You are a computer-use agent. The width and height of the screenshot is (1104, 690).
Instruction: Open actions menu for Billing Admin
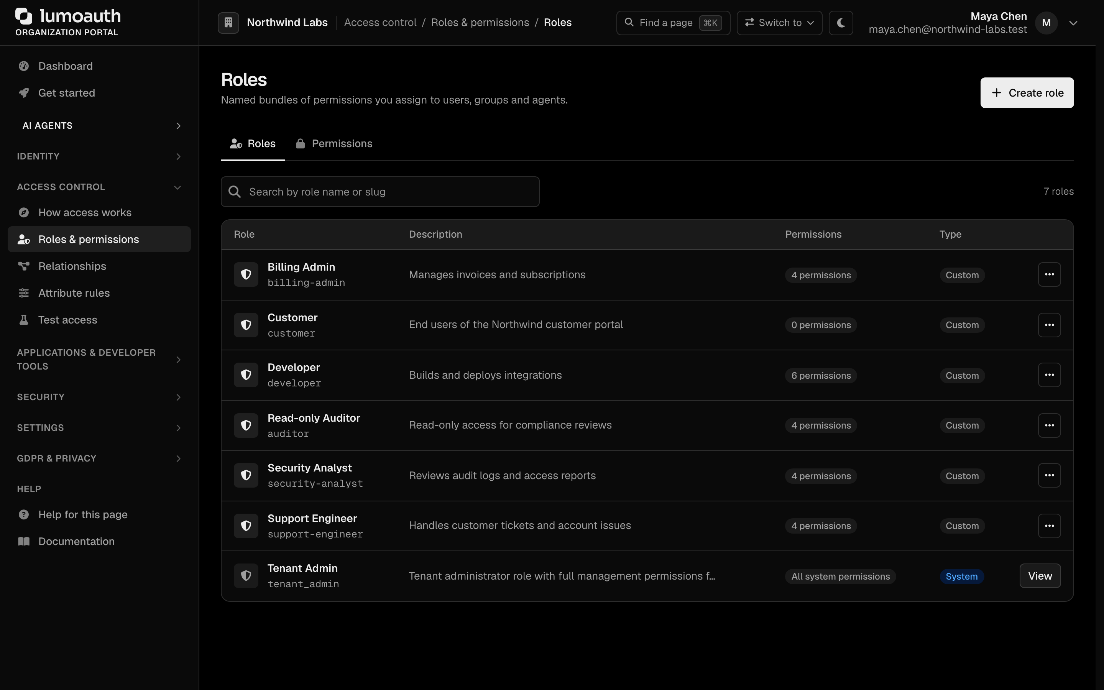pos(1049,274)
